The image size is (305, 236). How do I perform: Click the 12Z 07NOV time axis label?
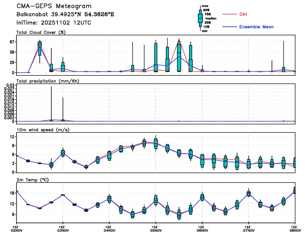pyautogui.click(x=248, y=228)
